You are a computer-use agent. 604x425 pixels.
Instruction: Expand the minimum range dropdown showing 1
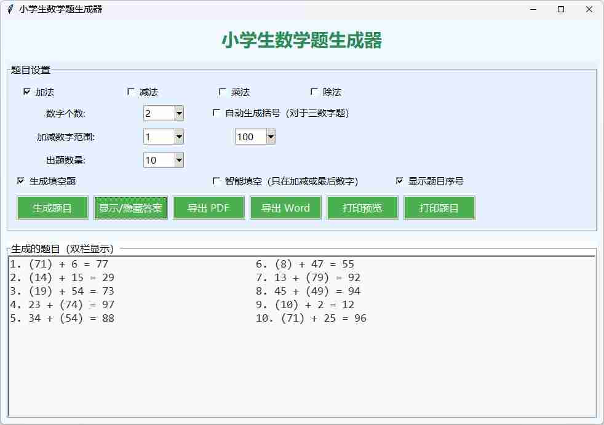click(x=178, y=137)
